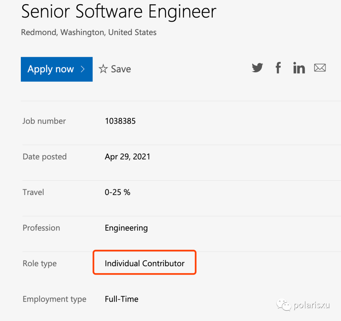This screenshot has height=321, width=341.
Task: Click the Individual Contributor value
Action: tap(145, 263)
